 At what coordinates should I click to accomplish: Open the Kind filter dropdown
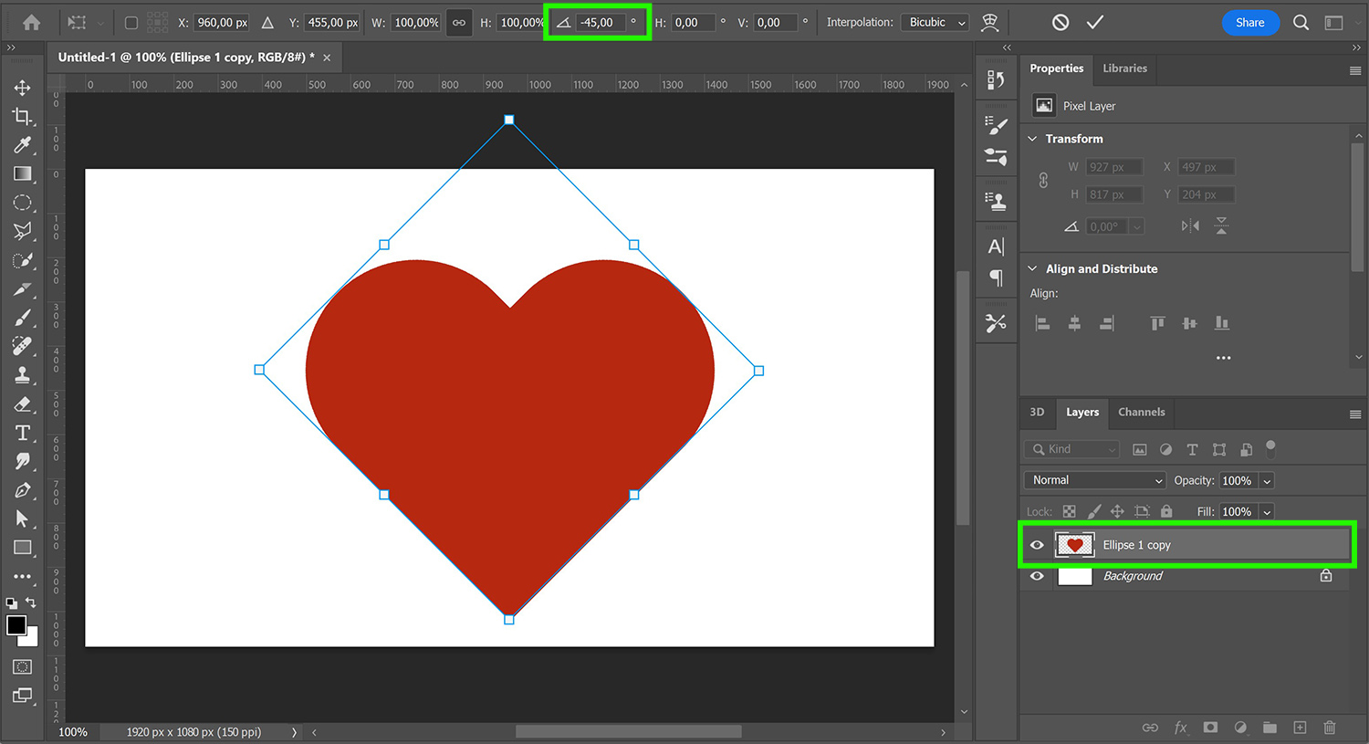point(1071,449)
